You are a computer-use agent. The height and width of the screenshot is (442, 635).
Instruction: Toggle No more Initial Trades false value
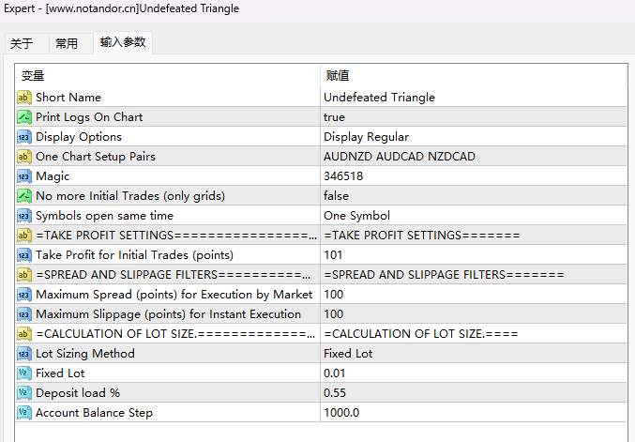pyautogui.click(x=336, y=196)
